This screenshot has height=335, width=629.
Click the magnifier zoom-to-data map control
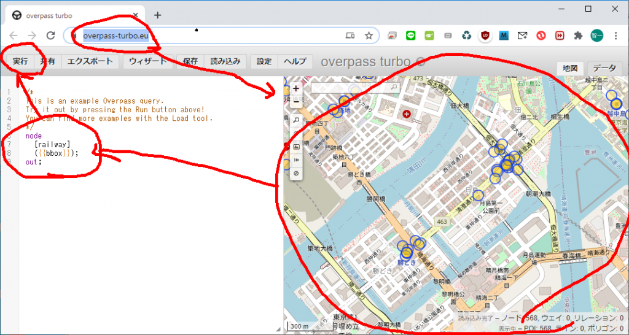pos(296,120)
